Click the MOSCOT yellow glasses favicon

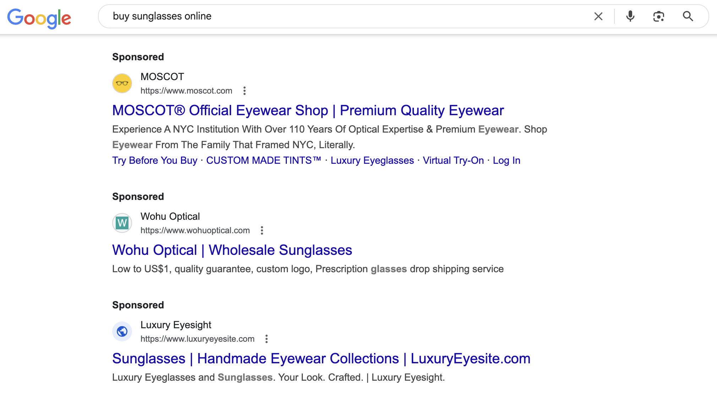122,83
